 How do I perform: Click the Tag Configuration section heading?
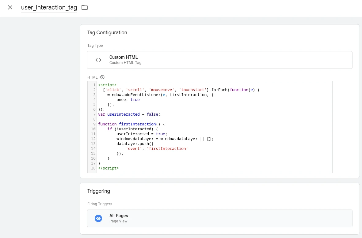[x=107, y=33]
